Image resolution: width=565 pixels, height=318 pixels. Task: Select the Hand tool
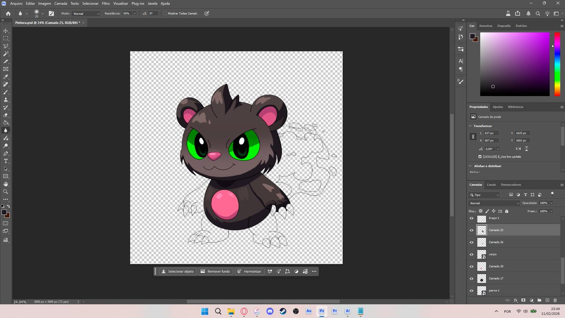click(6, 184)
